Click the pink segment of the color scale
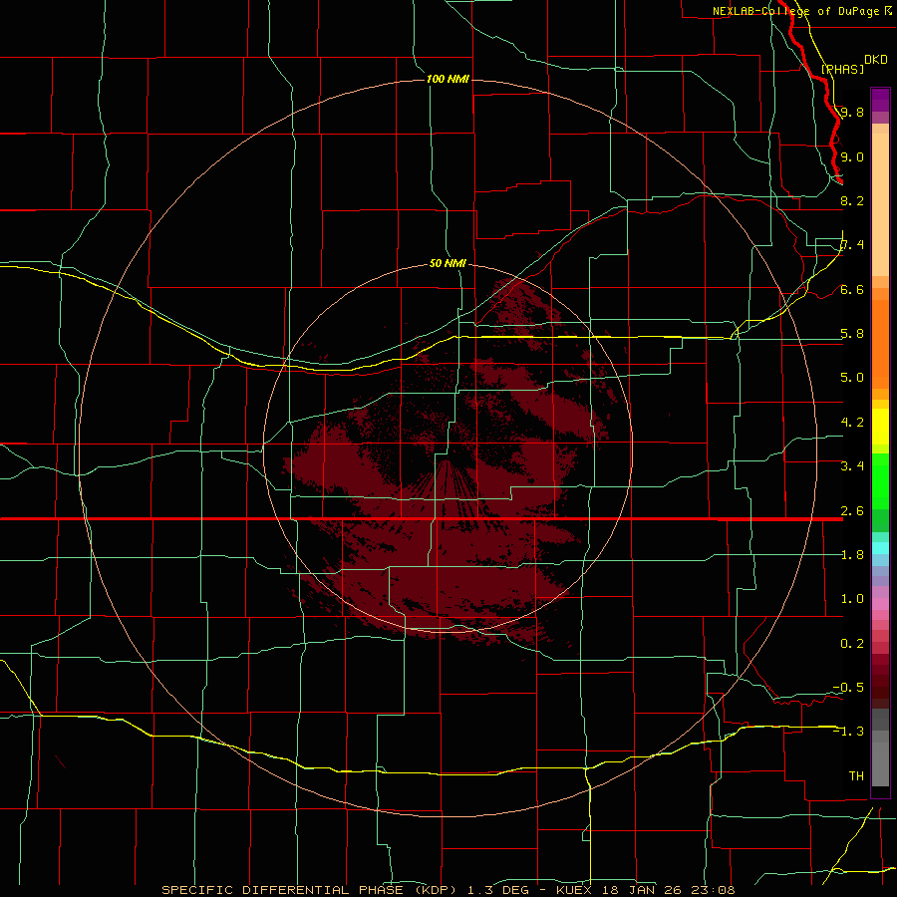The width and height of the screenshot is (897, 897). click(880, 604)
